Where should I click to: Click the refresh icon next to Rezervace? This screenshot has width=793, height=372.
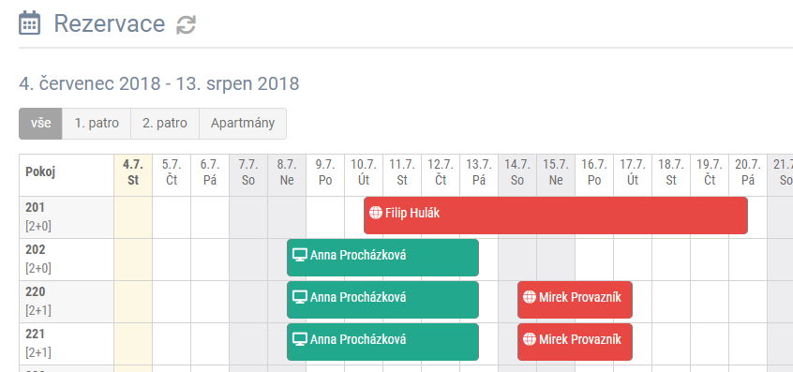[x=186, y=24]
